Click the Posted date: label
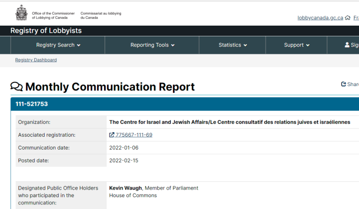Screen dimensions: 359x209 33,160
